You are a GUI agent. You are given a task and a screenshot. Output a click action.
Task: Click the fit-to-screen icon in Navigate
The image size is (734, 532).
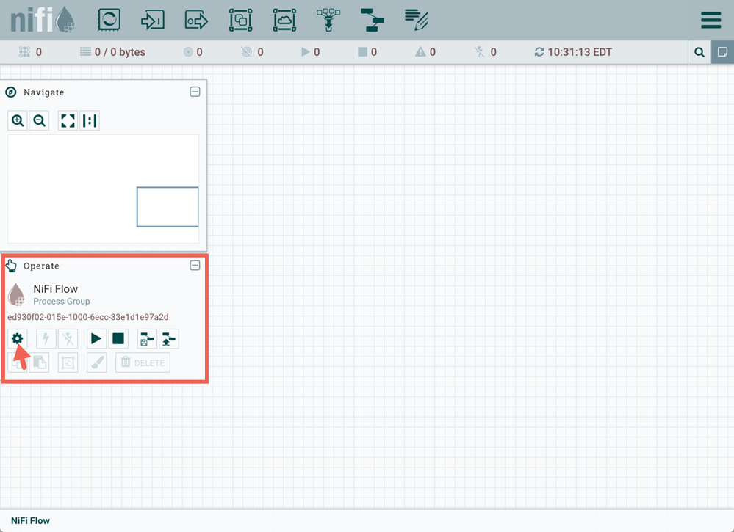[67, 120]
